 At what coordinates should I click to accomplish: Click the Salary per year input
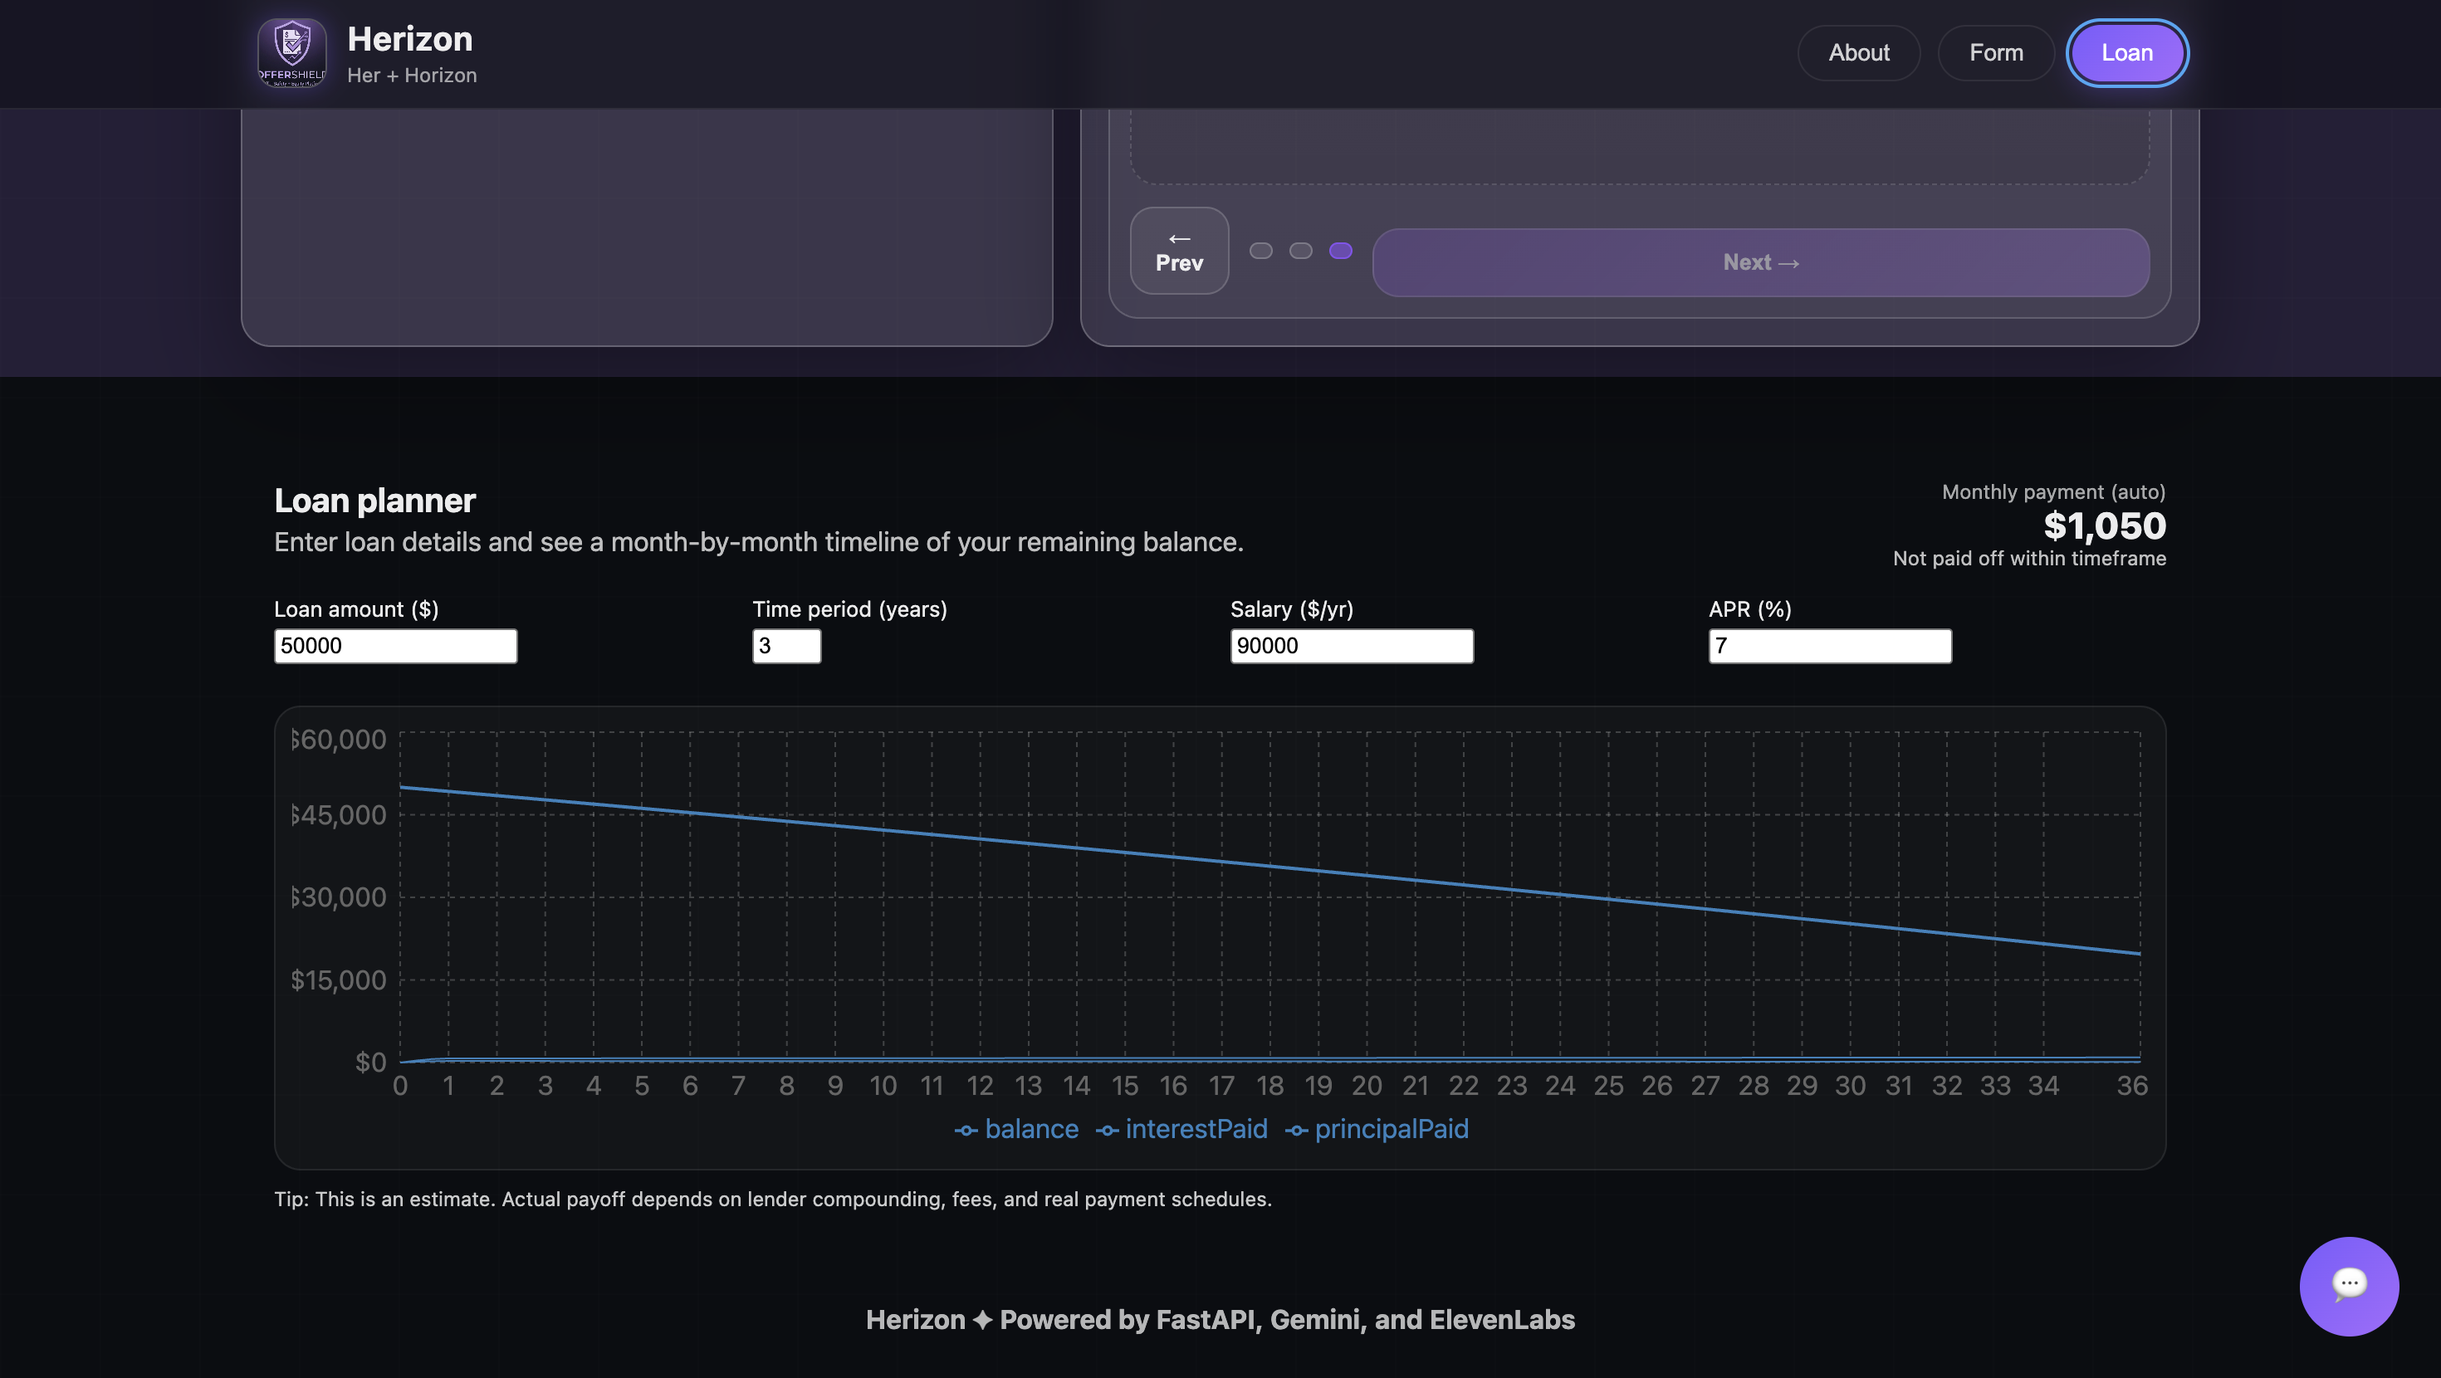pos(1352,645)
